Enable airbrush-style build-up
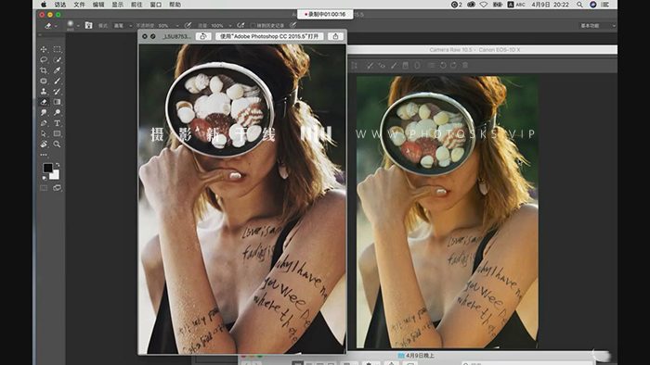Screen dimensions: 650x365 pyautogui.click(x=240, y=26)
